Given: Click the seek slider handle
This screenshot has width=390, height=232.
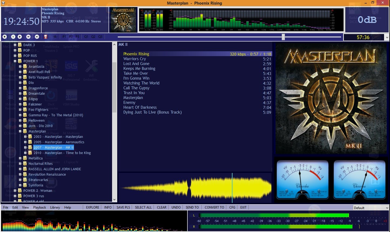Looking at the screenshot, I should pos(283,37).
